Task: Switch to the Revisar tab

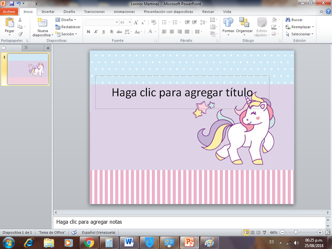Action: click(208, 12)
